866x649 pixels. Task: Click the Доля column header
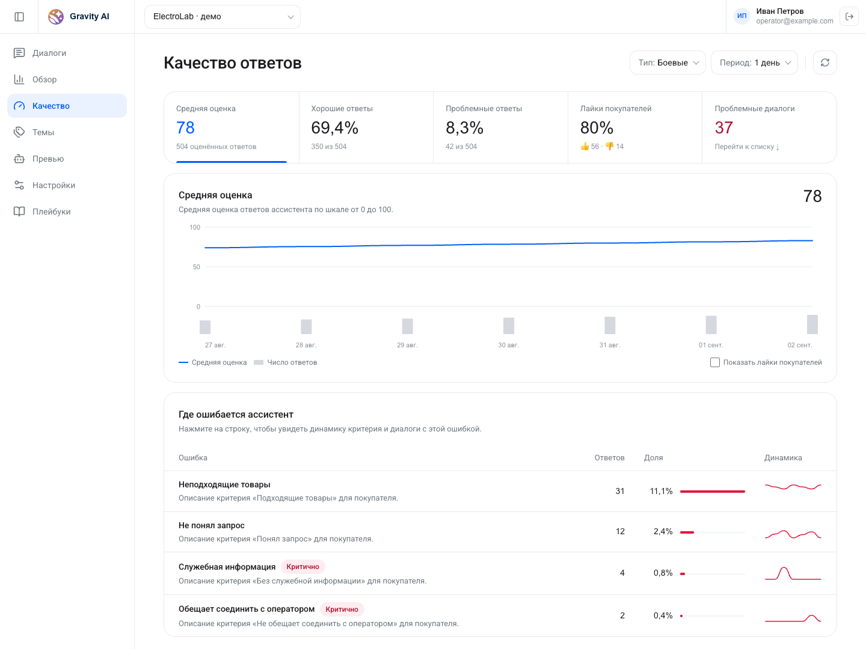[654, 458]
